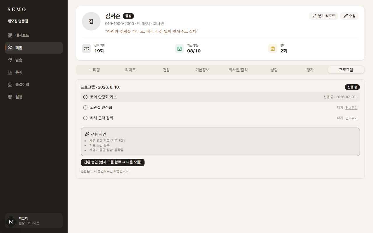Click the 전환 제안 sparkle icon
The width and height of the screenshot is (373, 233).
pos(87,134)
